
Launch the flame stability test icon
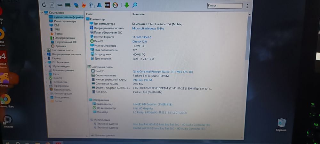(84, 5)
